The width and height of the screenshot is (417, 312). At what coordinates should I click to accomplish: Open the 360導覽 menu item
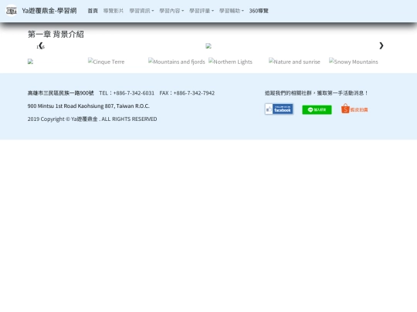tap(259, 11)
